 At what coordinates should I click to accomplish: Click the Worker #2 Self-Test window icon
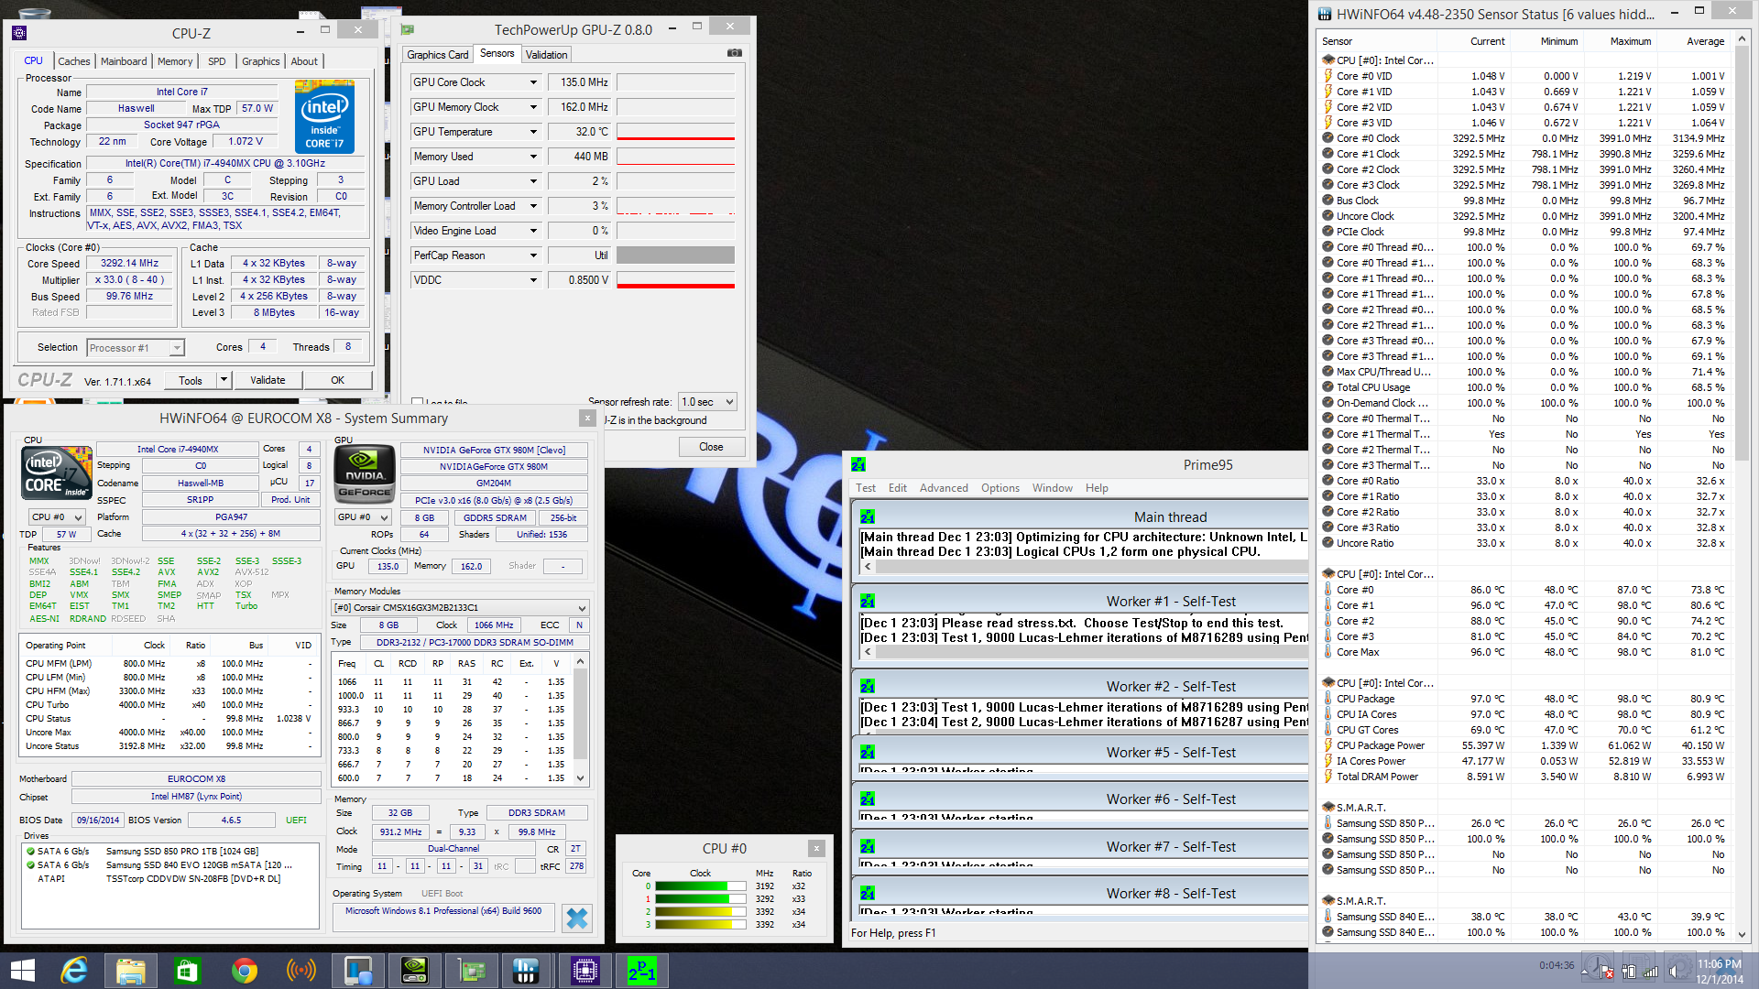coord(868,686)
